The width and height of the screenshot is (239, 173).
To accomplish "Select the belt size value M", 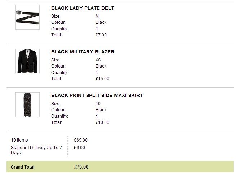I will pos(97,16).
